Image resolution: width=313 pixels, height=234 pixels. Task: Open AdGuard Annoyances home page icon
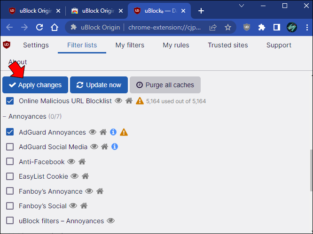tap(103, 132)
